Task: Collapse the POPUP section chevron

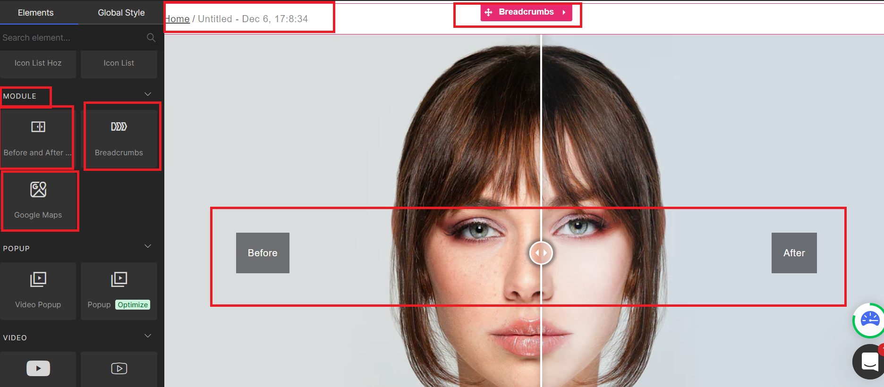Action: (148, 246)
